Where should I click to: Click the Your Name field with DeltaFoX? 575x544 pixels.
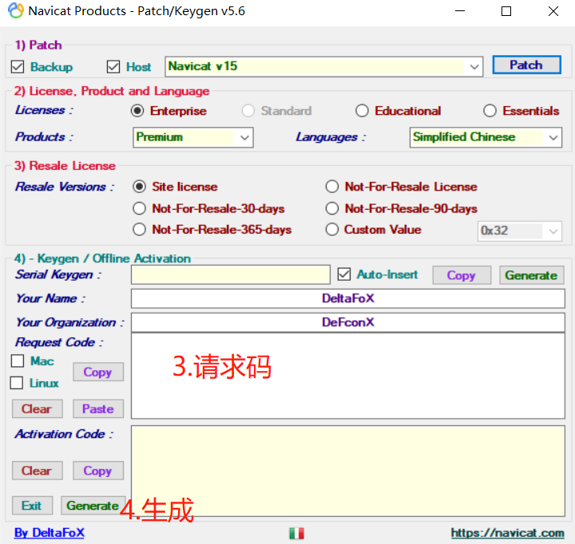[348, 298]
